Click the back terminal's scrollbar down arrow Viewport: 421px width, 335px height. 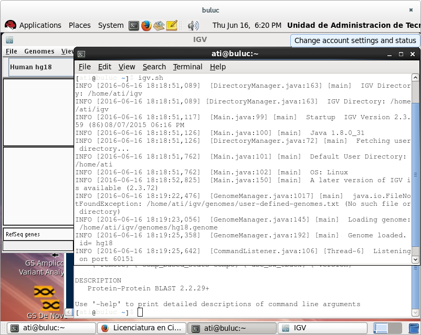(415, 313)
